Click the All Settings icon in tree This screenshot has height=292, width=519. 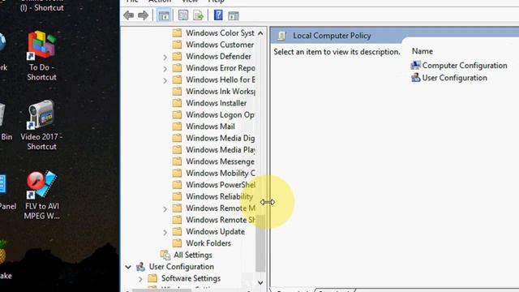(165, 255)
